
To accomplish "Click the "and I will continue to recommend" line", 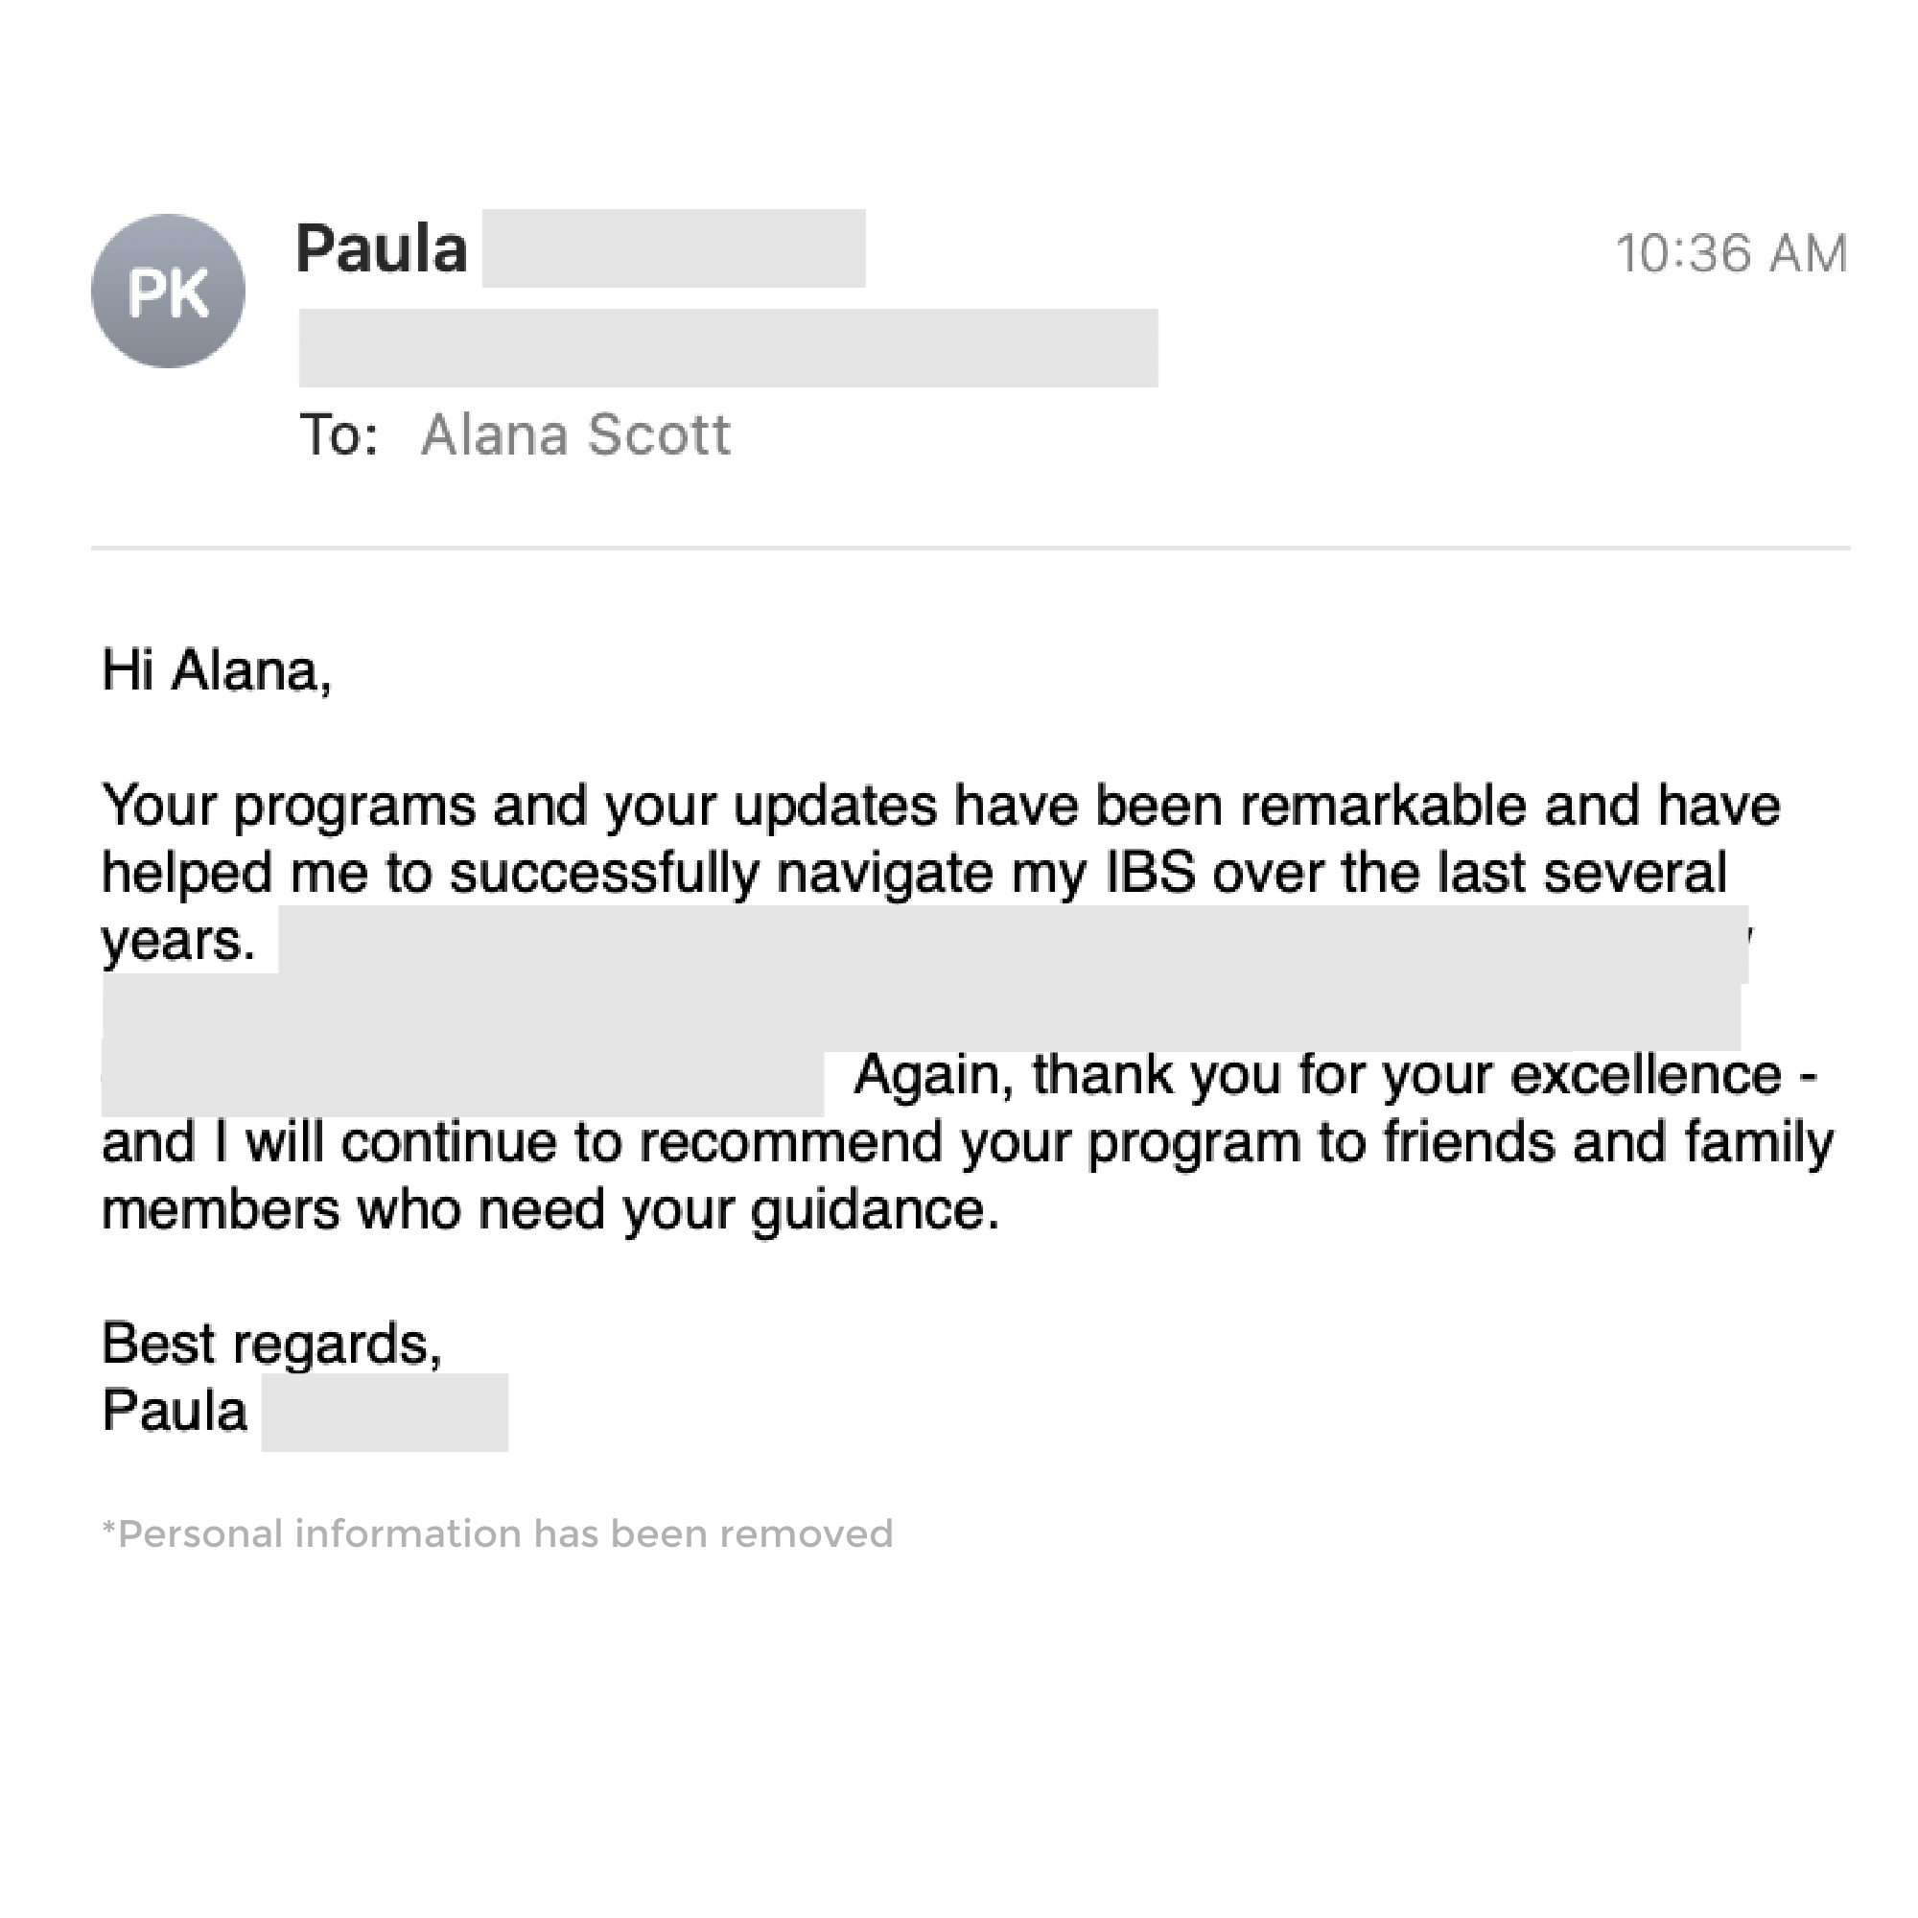I will click(x=967, y=1143).
